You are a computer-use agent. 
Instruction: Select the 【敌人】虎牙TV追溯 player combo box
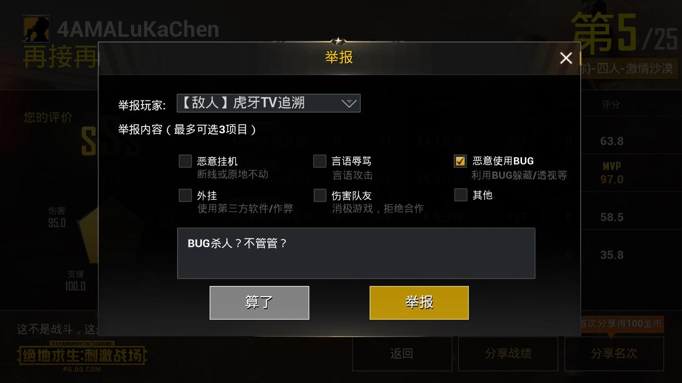pyautogui.click(x=268, y=103)
